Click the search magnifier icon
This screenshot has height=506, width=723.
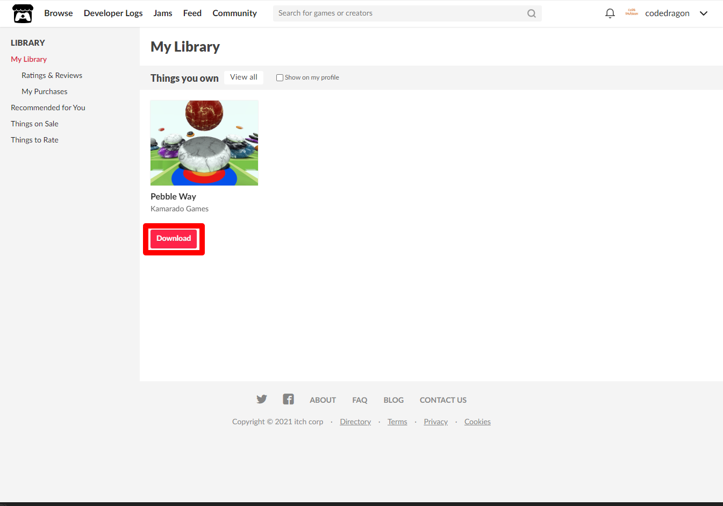(x=532, y=13)
